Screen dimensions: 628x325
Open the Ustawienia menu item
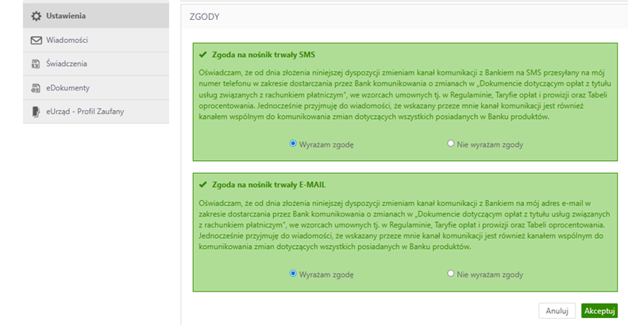pos(66,16)
